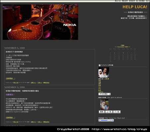150x132 pixels.
Task: Click the girl in phone slideshow photo
Action: (104, 104)
